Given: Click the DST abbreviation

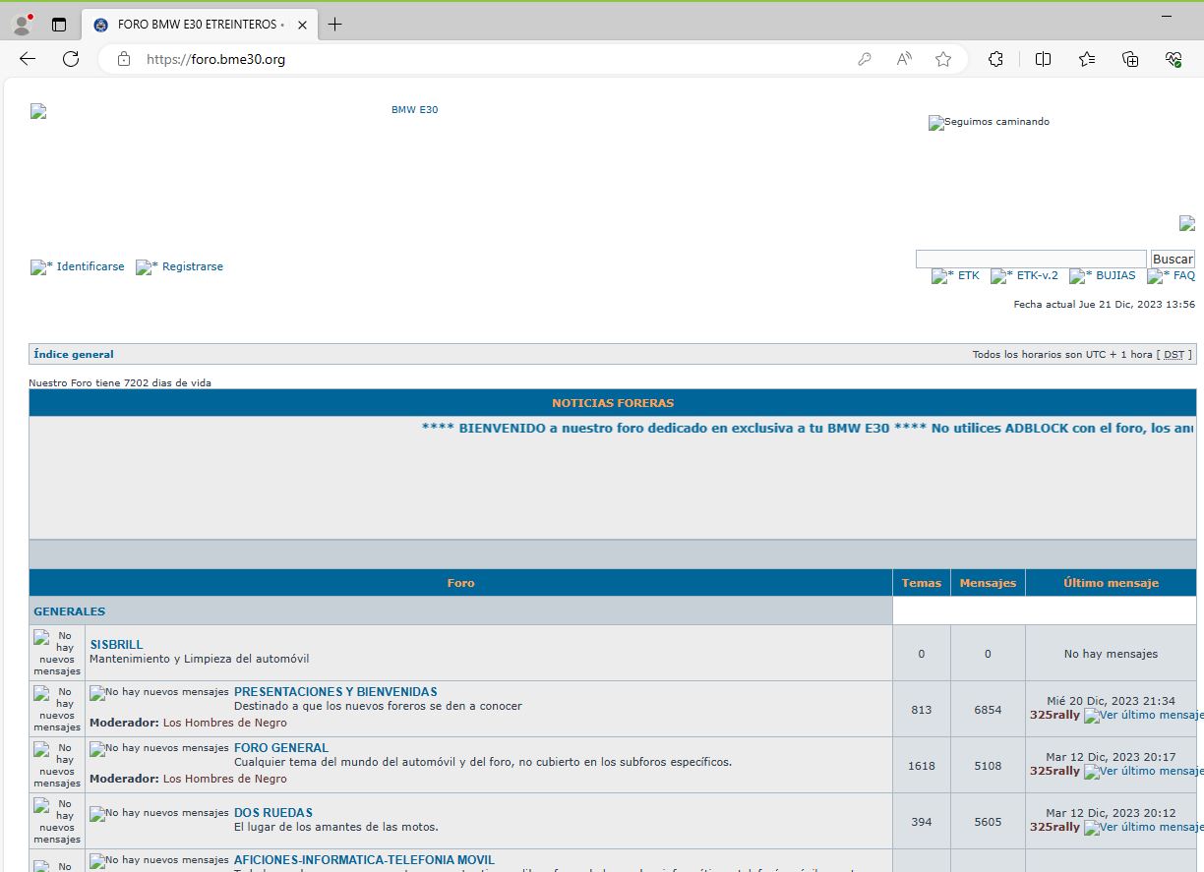Looking at the screenshot, I should pos(1174,354).
